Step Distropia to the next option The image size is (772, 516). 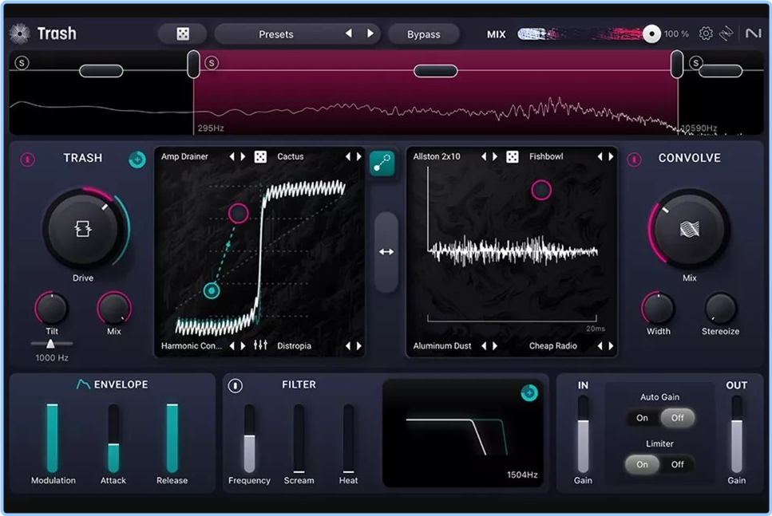[359, 346]
